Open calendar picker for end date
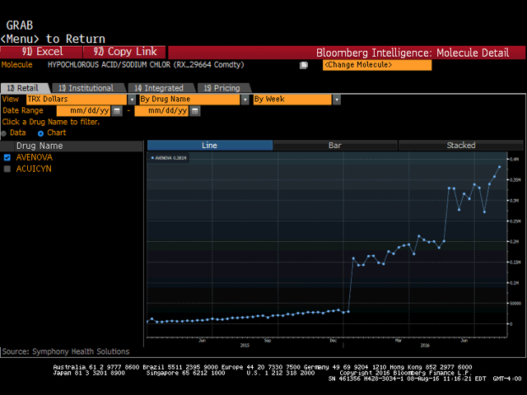The image size is (527, 395). click(195, 111)
